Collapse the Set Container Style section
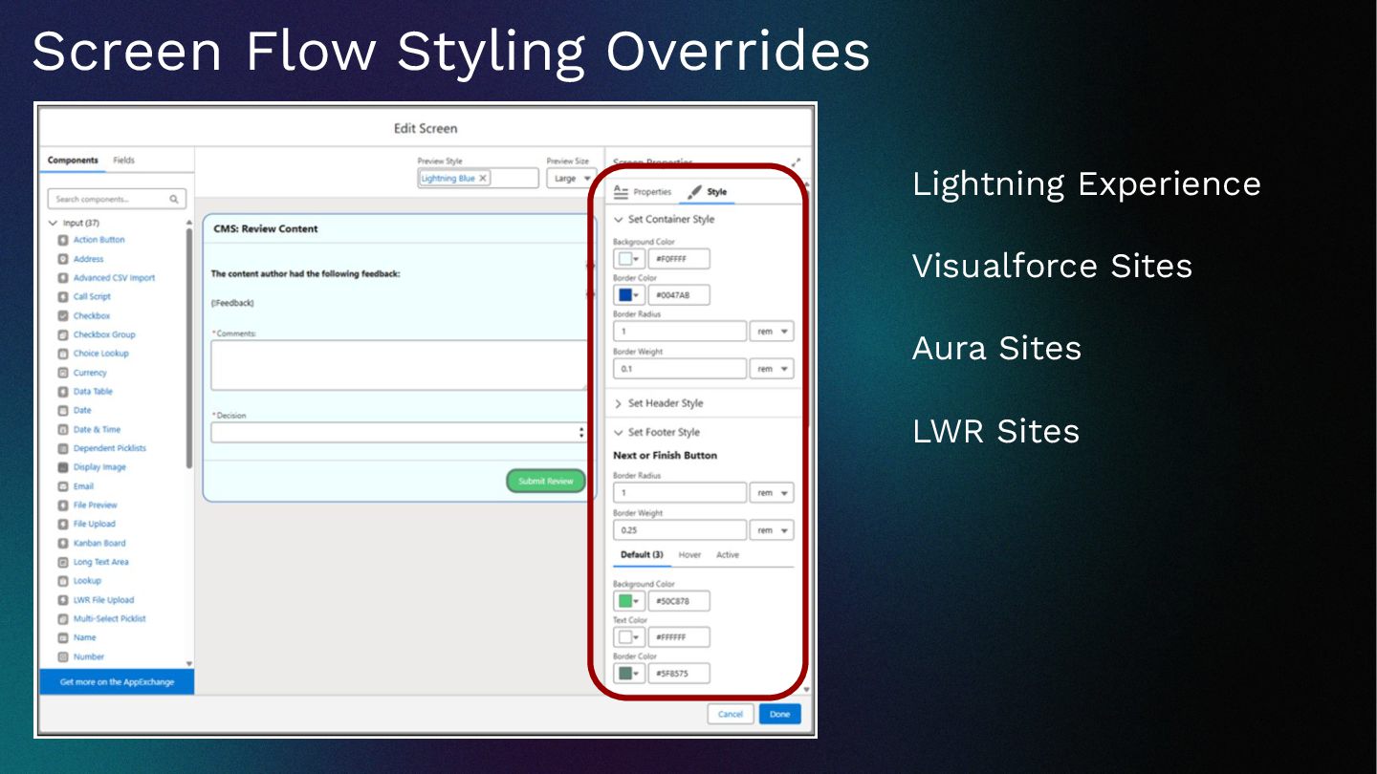Screen dimensions: 1377x774 (x=619, y=220)
